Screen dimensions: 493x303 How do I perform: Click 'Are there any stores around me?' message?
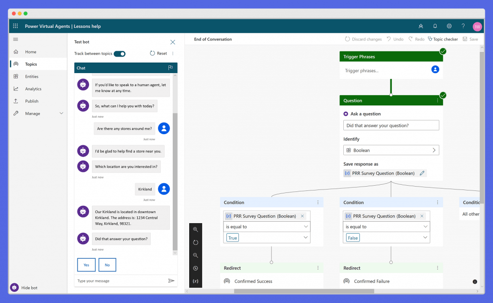[125, 128]
